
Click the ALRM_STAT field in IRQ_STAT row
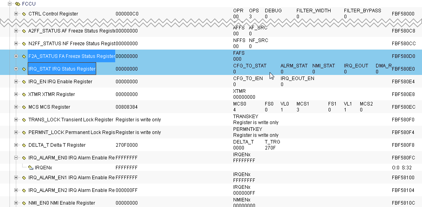[x=294, y=65]
